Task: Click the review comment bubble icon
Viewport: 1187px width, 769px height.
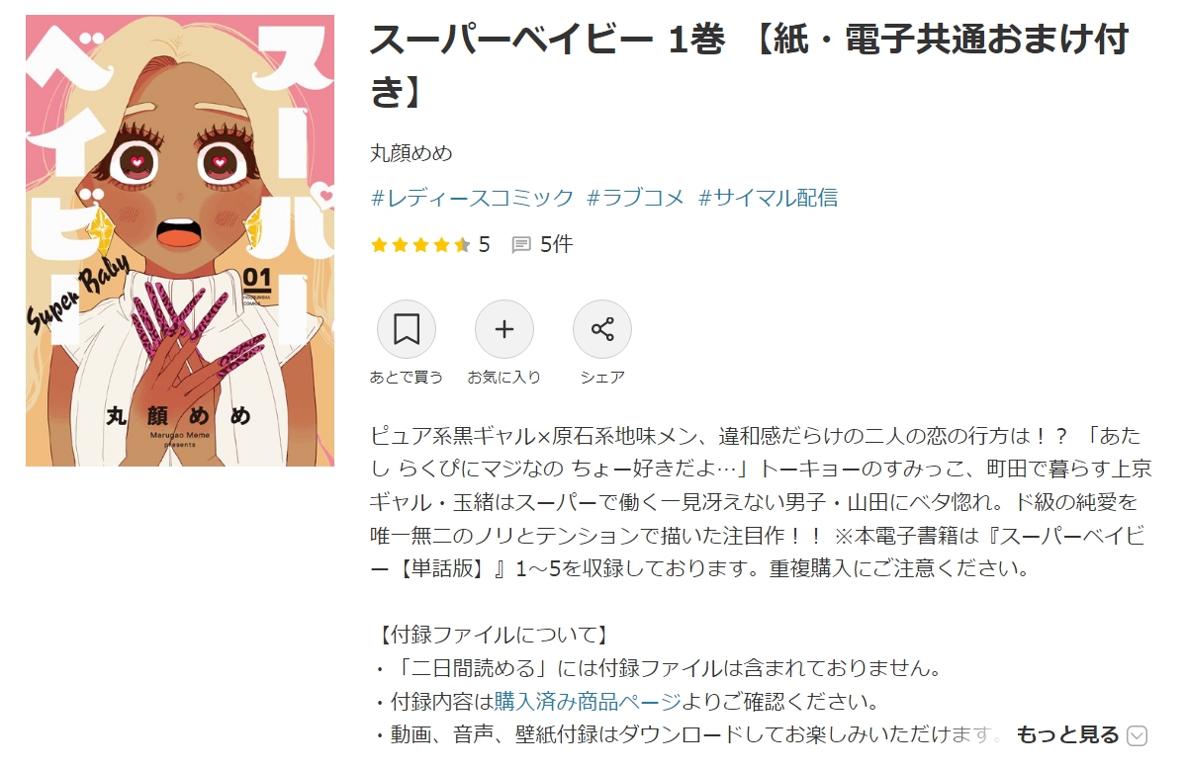Action: pos(521,245)
